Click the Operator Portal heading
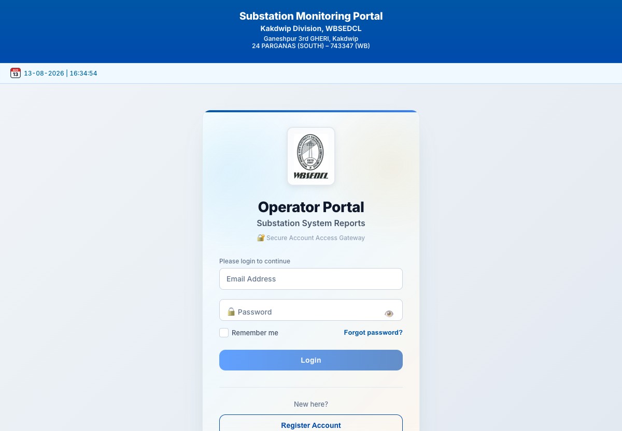 (311, 207)
